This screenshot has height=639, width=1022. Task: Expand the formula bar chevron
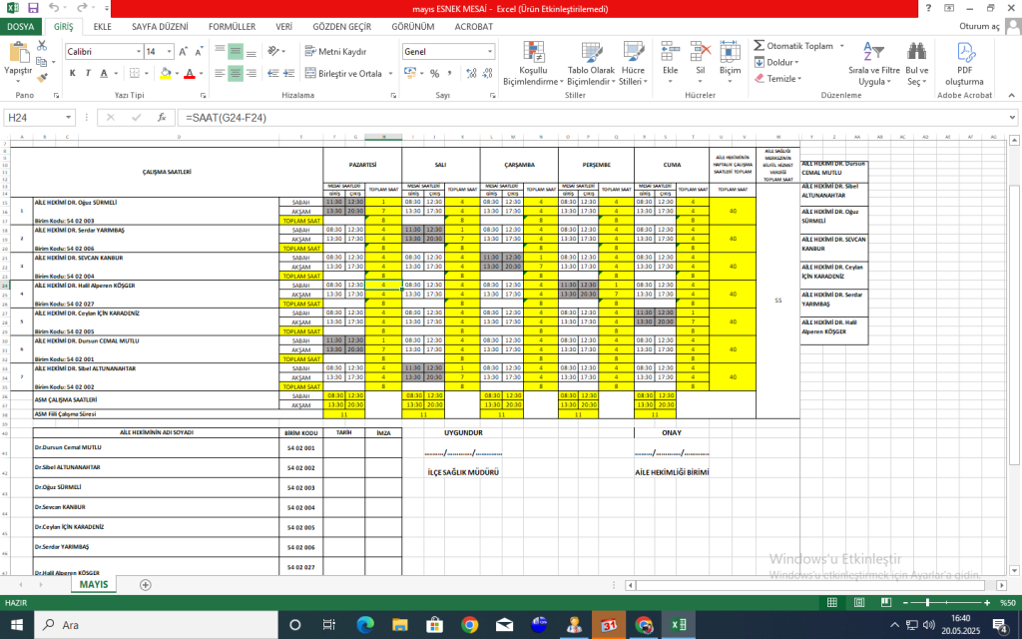[x=1012, y=118]
